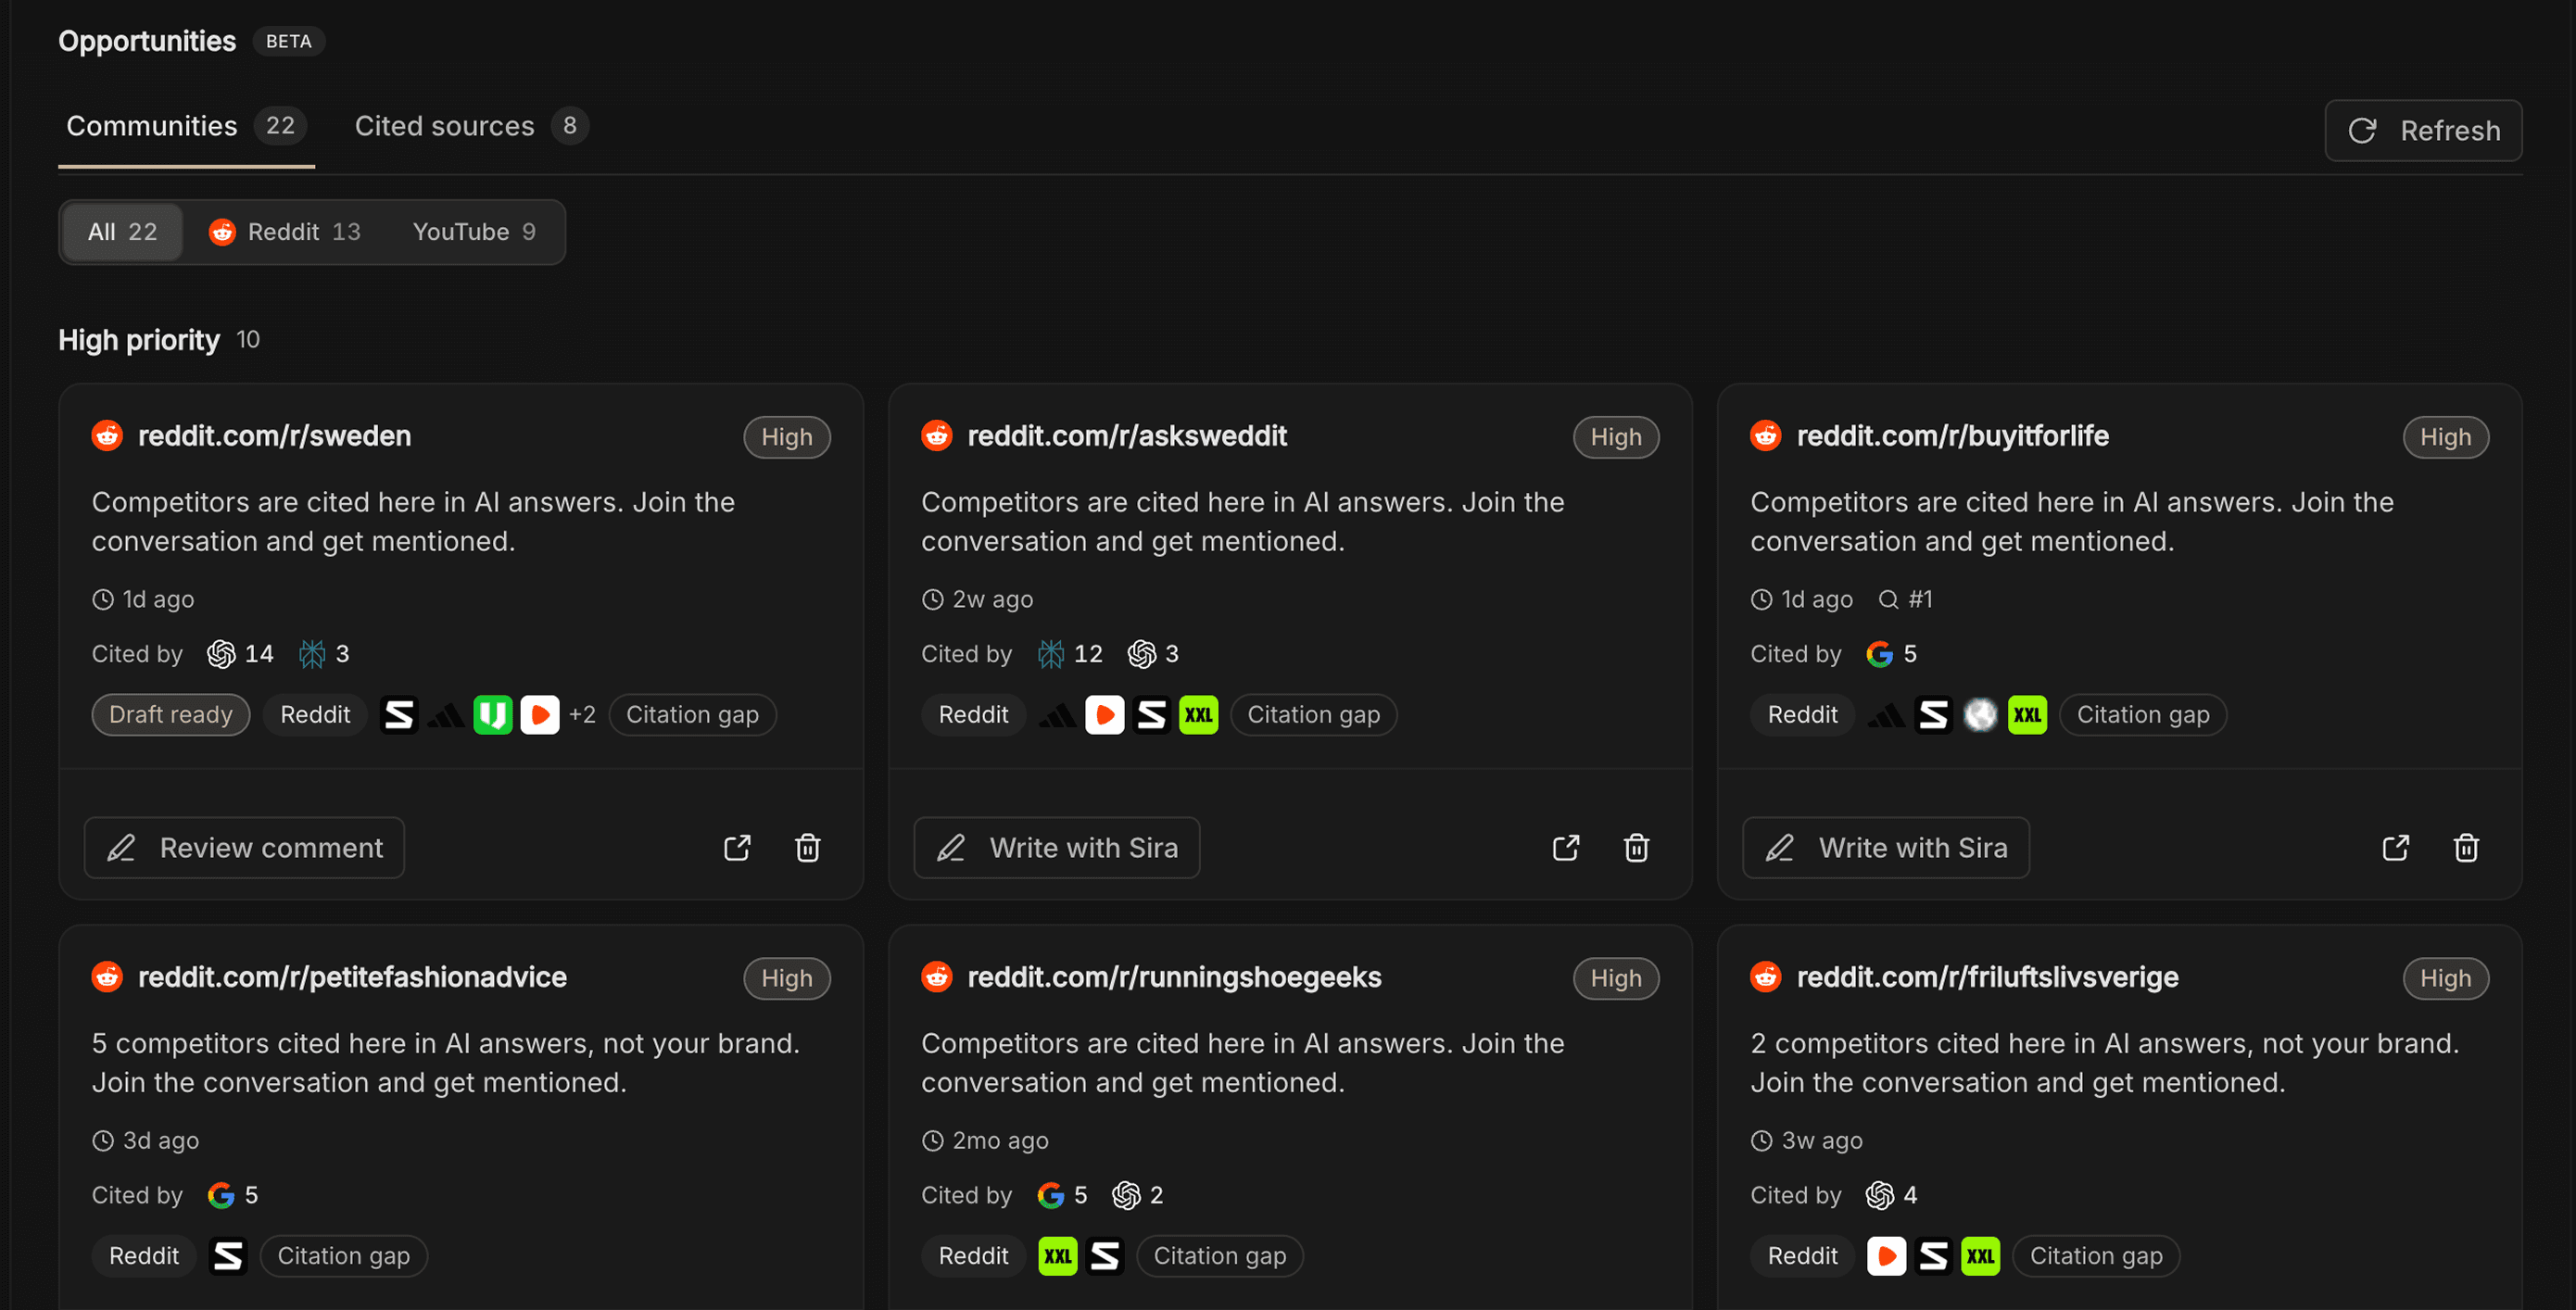2576x1310 pixels.
Task: Click the green U competitor logo in r/sweden card
Action: coord(493,715)
